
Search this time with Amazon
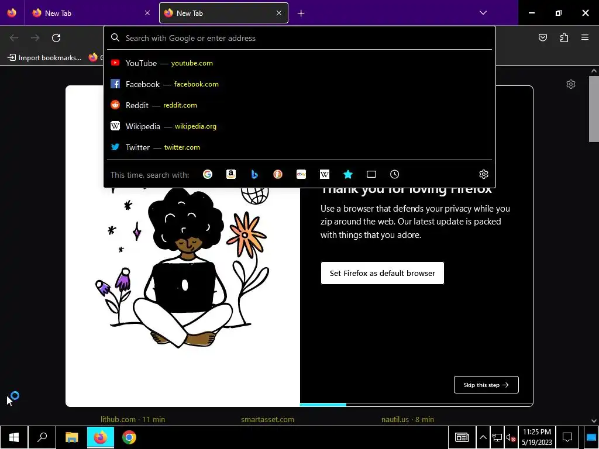point(230,174)
